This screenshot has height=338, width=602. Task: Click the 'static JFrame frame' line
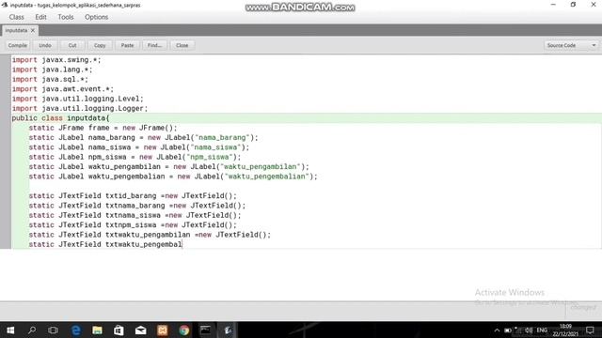click(x=103, y=128)
